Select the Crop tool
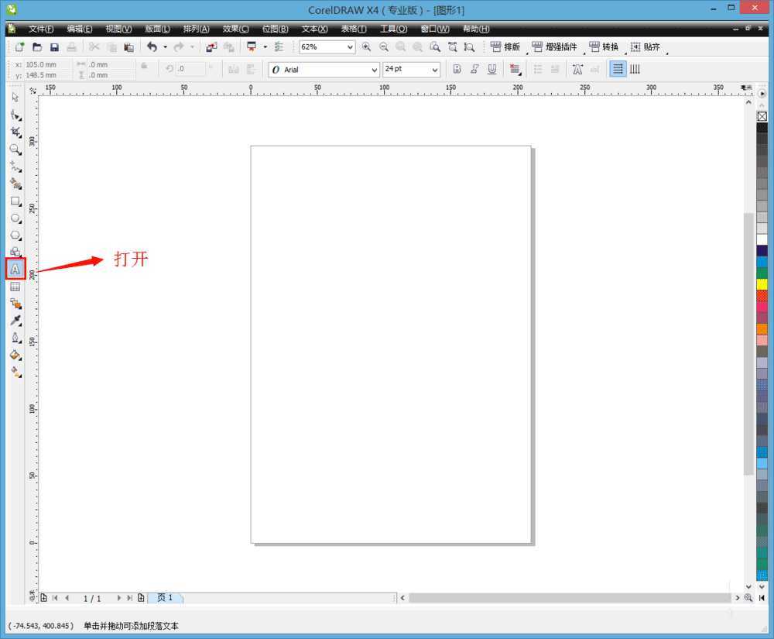This screenshot has width=774, height=639. pyautogui.click(x=15, y=132)
